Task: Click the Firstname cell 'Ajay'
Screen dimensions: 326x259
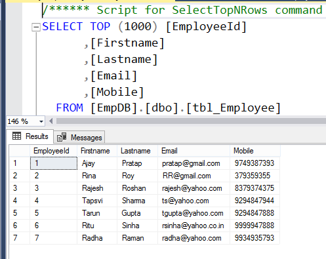Action: 97,163
